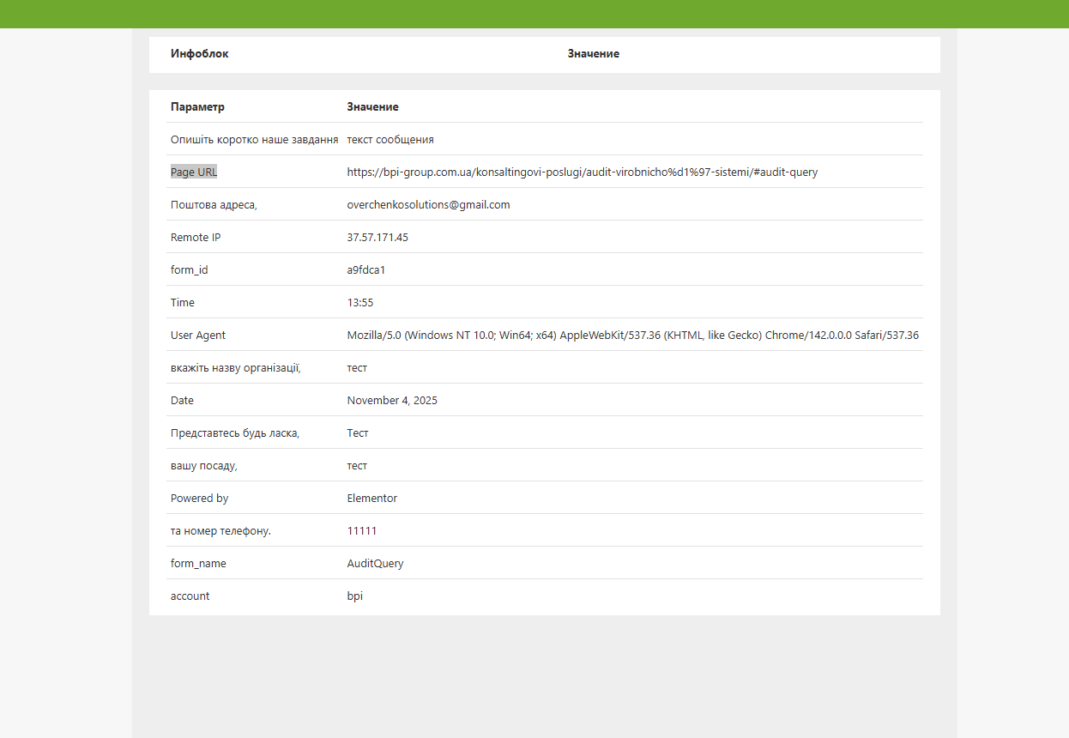Click email overchenkosolutions@gmail.com

[428, 205]
